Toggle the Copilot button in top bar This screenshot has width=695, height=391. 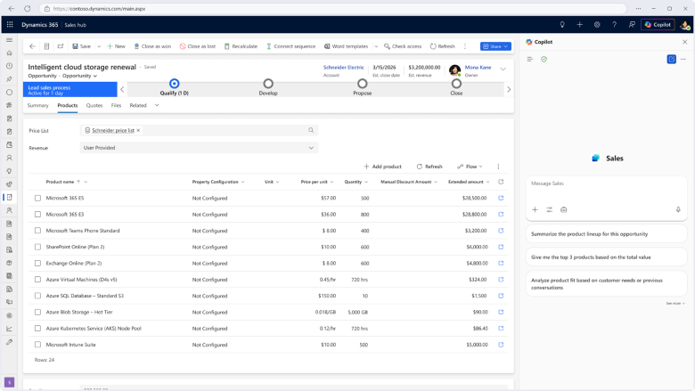coord(658,25)
